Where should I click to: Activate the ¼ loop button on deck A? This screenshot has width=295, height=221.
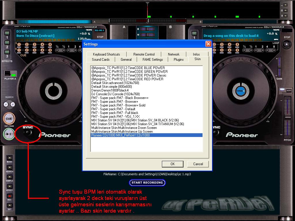coord(57,50)
